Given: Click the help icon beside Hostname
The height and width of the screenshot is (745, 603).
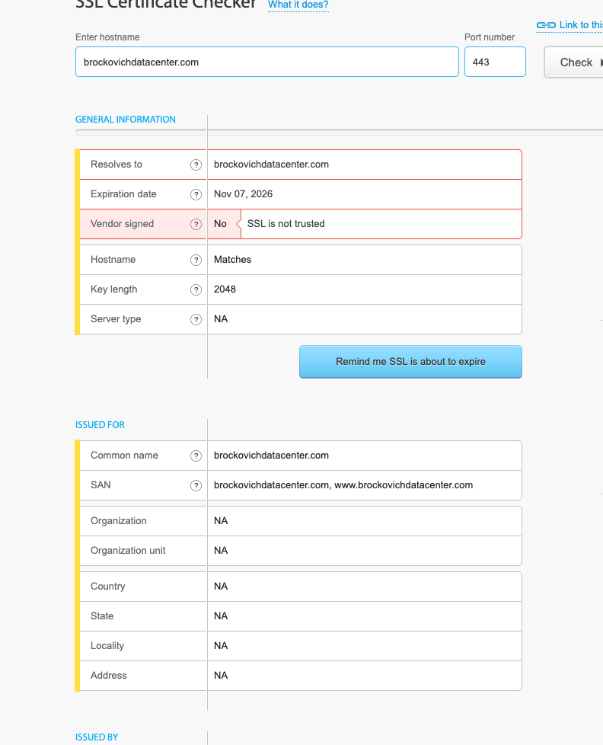Looking at the screenshot, I should [x=196, y=261].
